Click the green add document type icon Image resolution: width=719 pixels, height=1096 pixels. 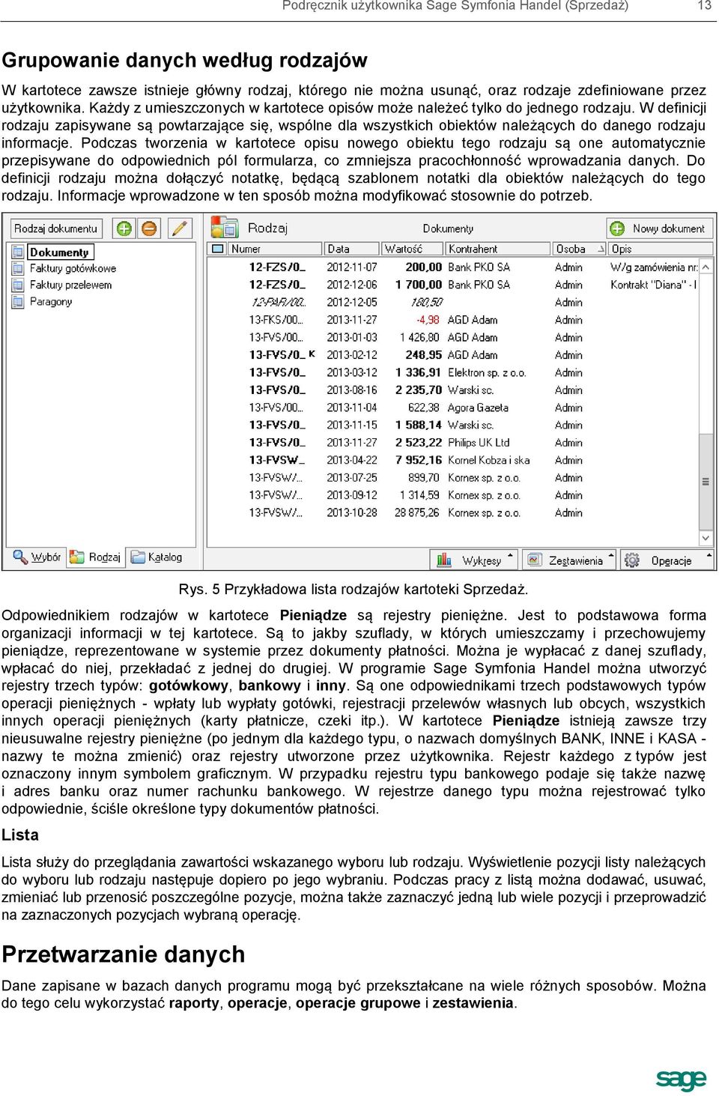[x=124, y=228]
